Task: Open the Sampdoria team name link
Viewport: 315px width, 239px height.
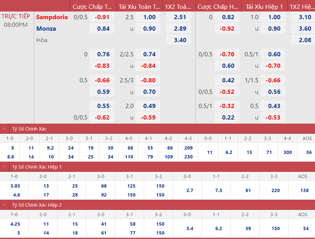Action: [x=52, y=17]
